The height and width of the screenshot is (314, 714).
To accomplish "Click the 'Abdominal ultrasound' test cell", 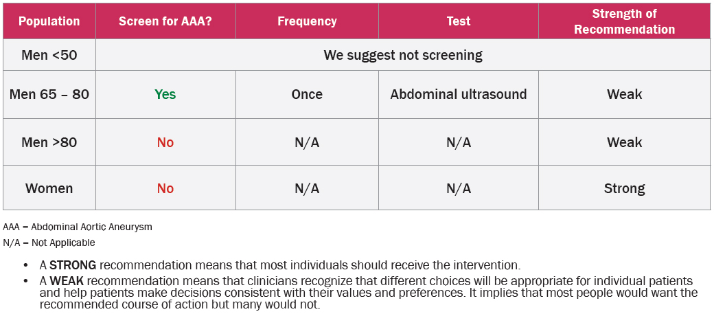I will click(x=459, y=94).
